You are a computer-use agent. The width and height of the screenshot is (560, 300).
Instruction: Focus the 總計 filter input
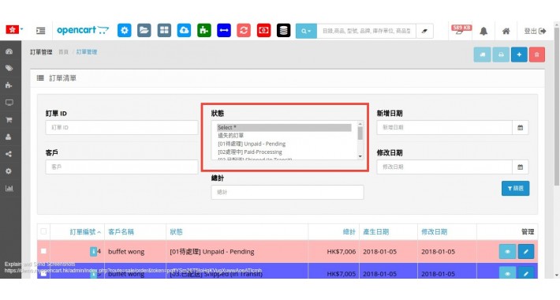coord(288,192)
